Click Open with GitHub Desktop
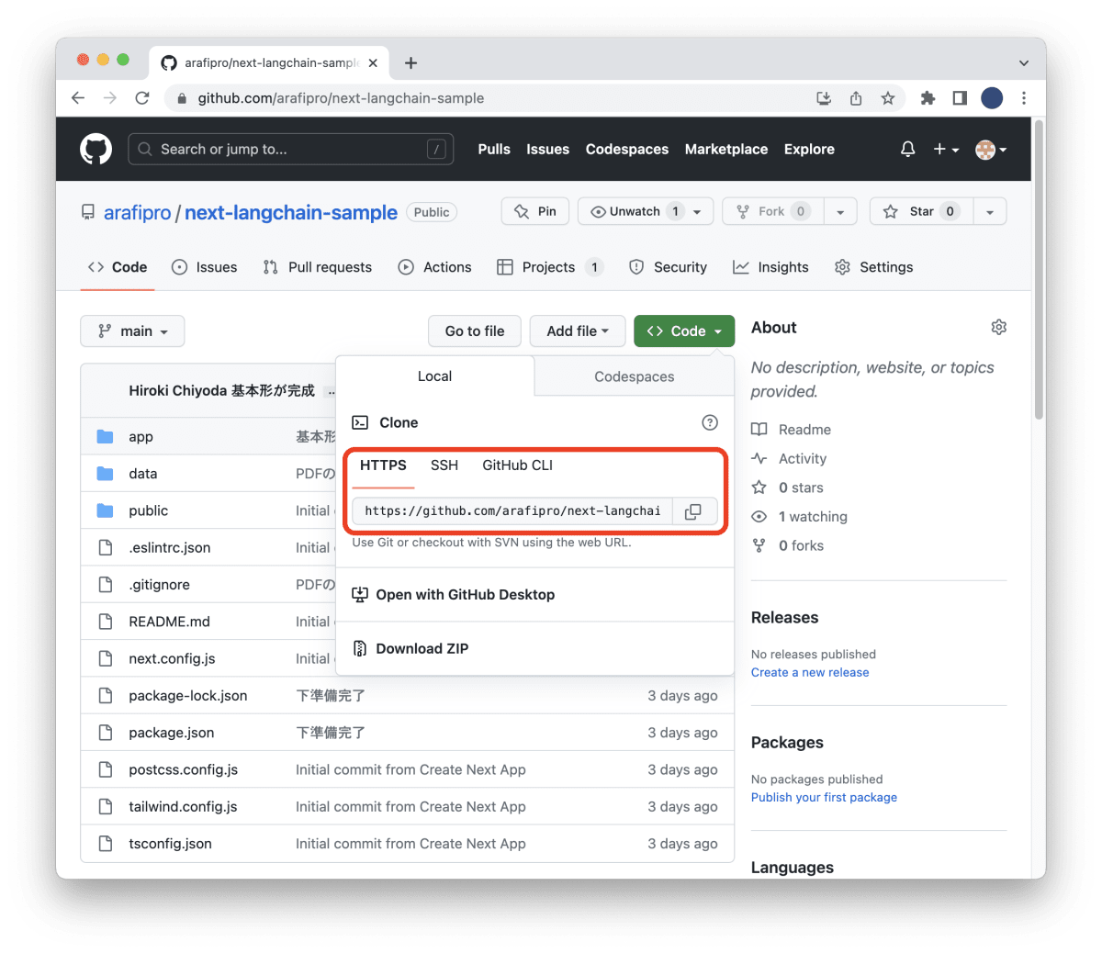 pos(454,595)
